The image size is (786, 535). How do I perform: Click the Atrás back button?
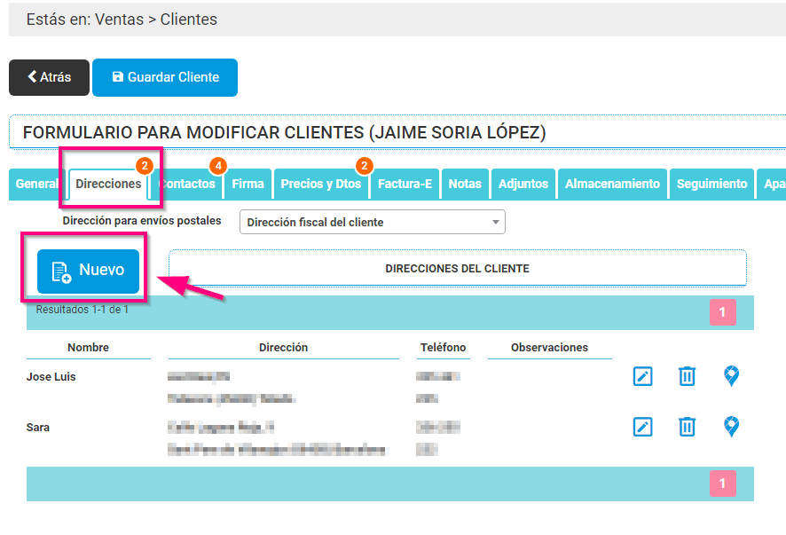tap(49, 77)
